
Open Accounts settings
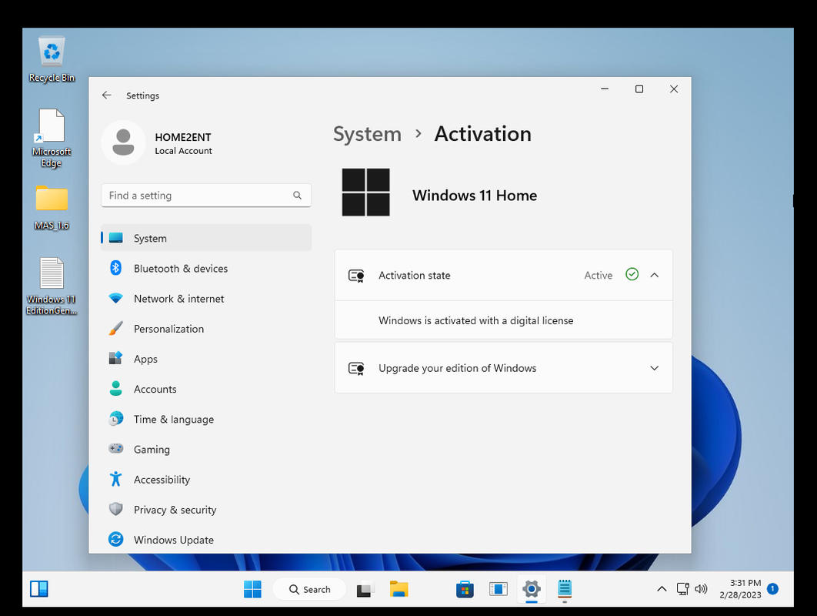coord(206,389)
